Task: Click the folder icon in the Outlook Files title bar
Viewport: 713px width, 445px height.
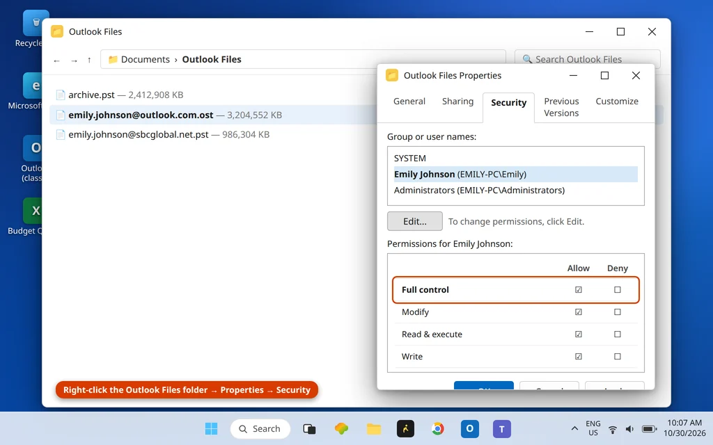Action: click(57, 31)
